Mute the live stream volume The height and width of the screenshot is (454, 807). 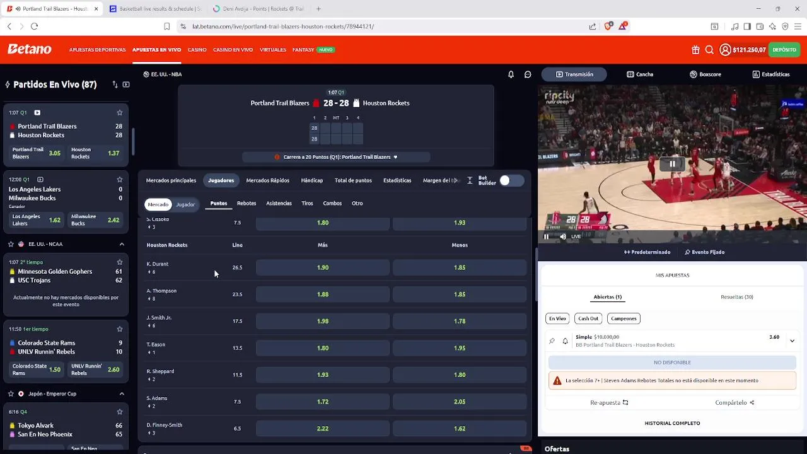[x=563, y=236]
